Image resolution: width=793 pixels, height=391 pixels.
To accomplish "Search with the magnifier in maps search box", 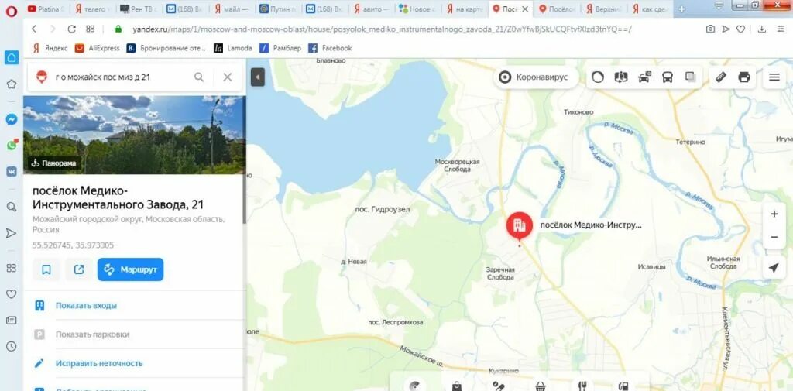I will 199,77.
